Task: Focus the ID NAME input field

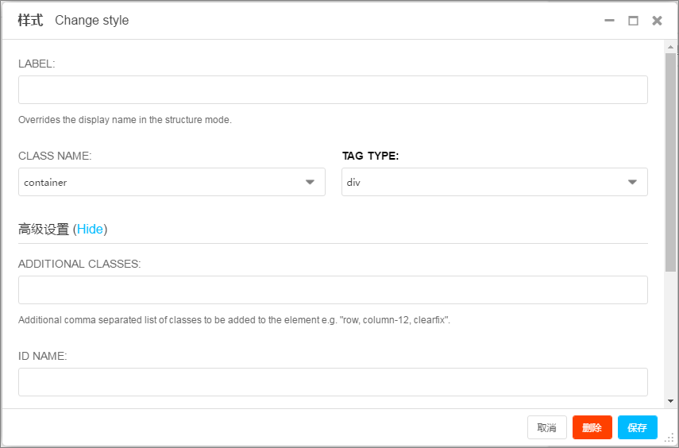Action: pyautogui.click(x=333, y=382)
